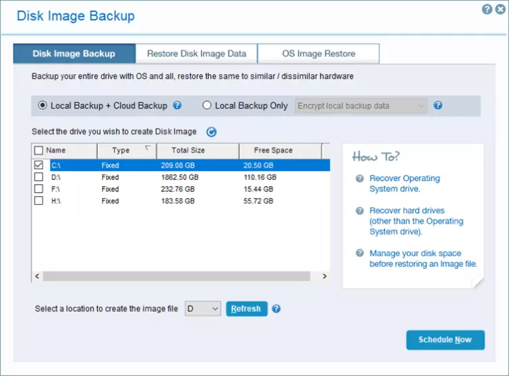Image resolution: width=509 pixels, height=376 pixels.
Task: Click free space 20.50 GB cell
Action: point(258,166)
